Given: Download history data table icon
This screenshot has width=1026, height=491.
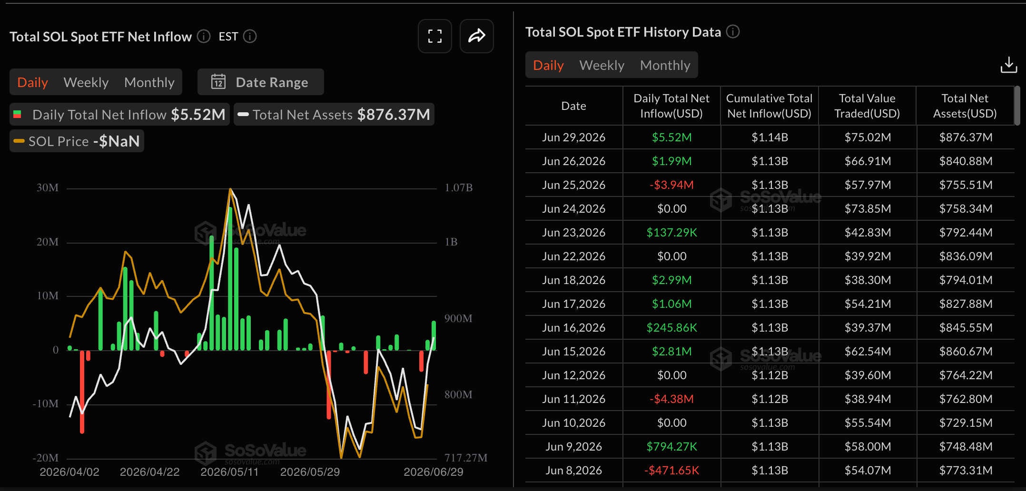Looking at the screenshot, I should click(1008, 65).
